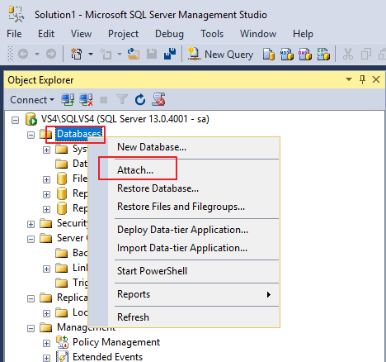Choose New Database... from context menu
Image resolution: width=386 pixels, height=362 pixels.
184,147
